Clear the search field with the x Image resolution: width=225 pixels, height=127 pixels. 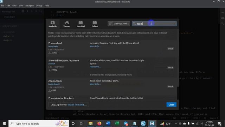point(174,24)
